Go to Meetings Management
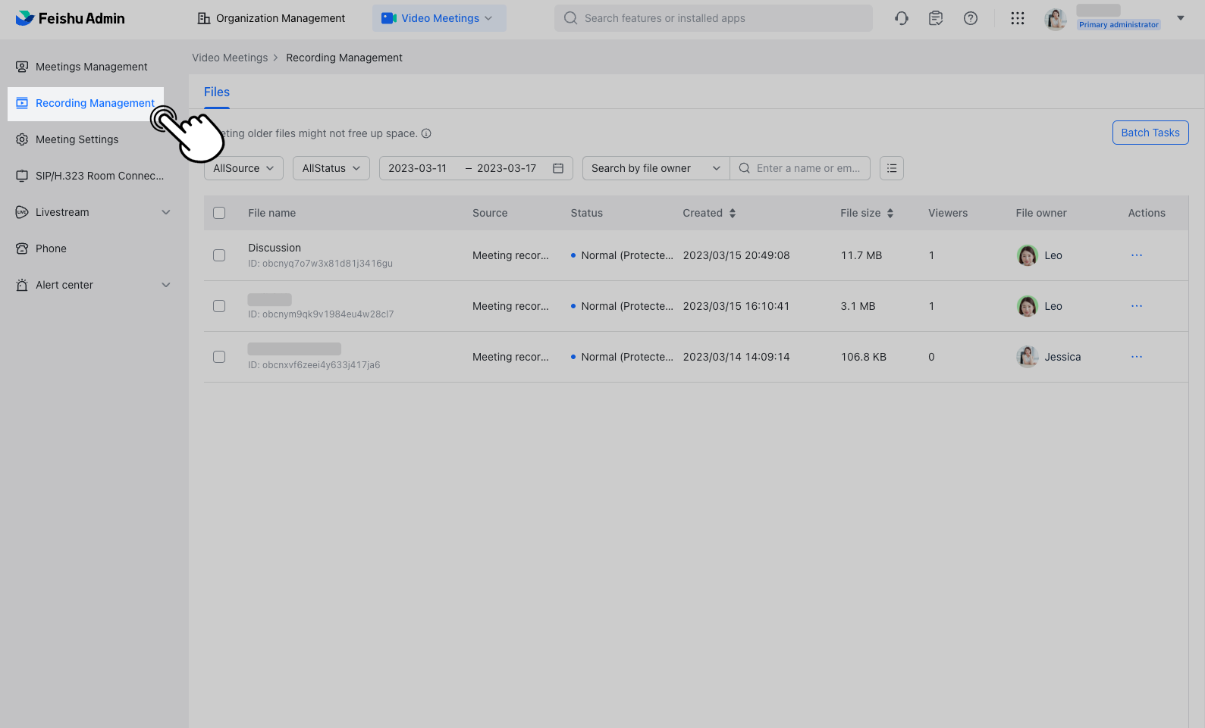Viewport: 1205px width, 728px height. tap(92, 67)
